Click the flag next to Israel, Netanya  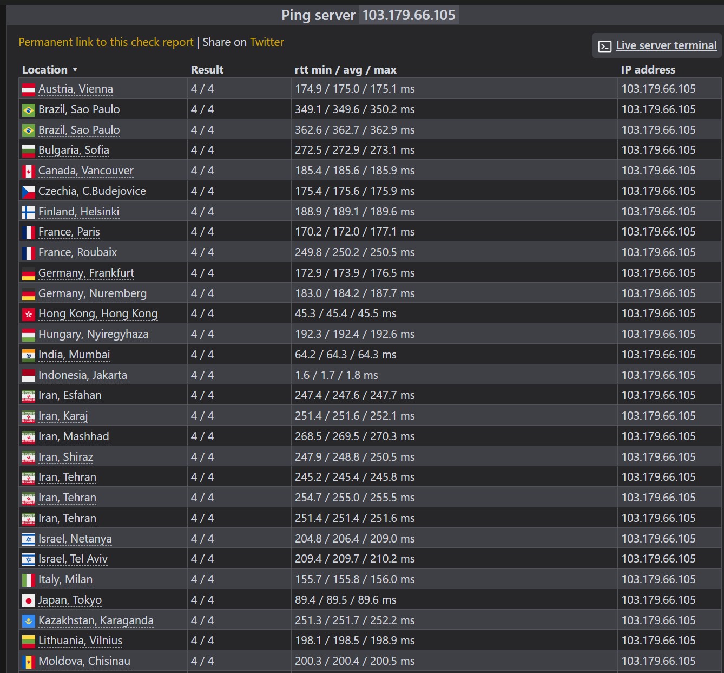click(29, 539)
